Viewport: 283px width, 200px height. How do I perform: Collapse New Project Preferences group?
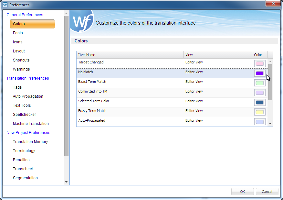(x=28, y=133)
